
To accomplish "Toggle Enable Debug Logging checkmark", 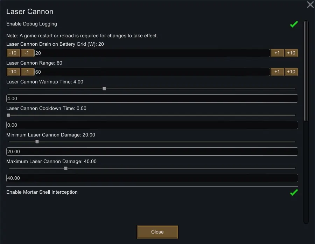I will tap(294, 24).
